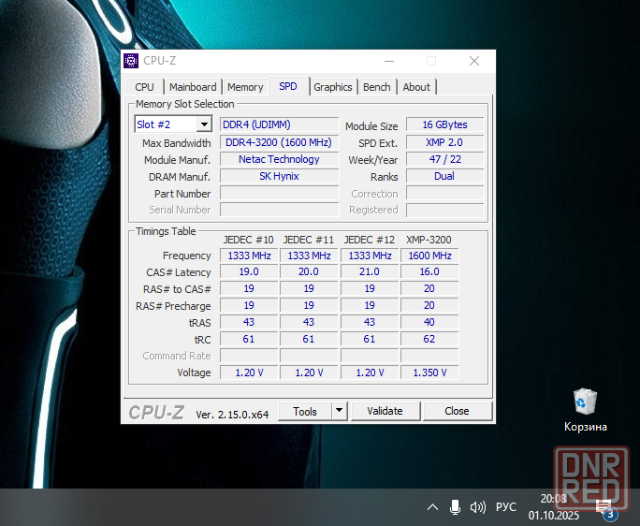Viewport: 640px width, 526px height.
Task: Show hidden system tray icons
Action: pos(432,506)
